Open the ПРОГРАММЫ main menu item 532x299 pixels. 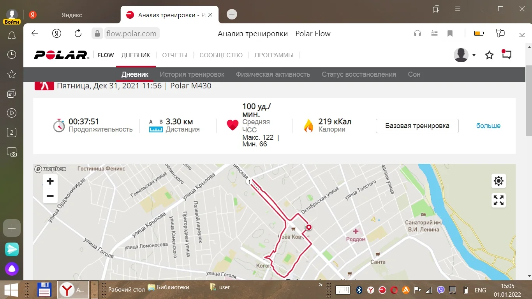[x=274, y=55]
